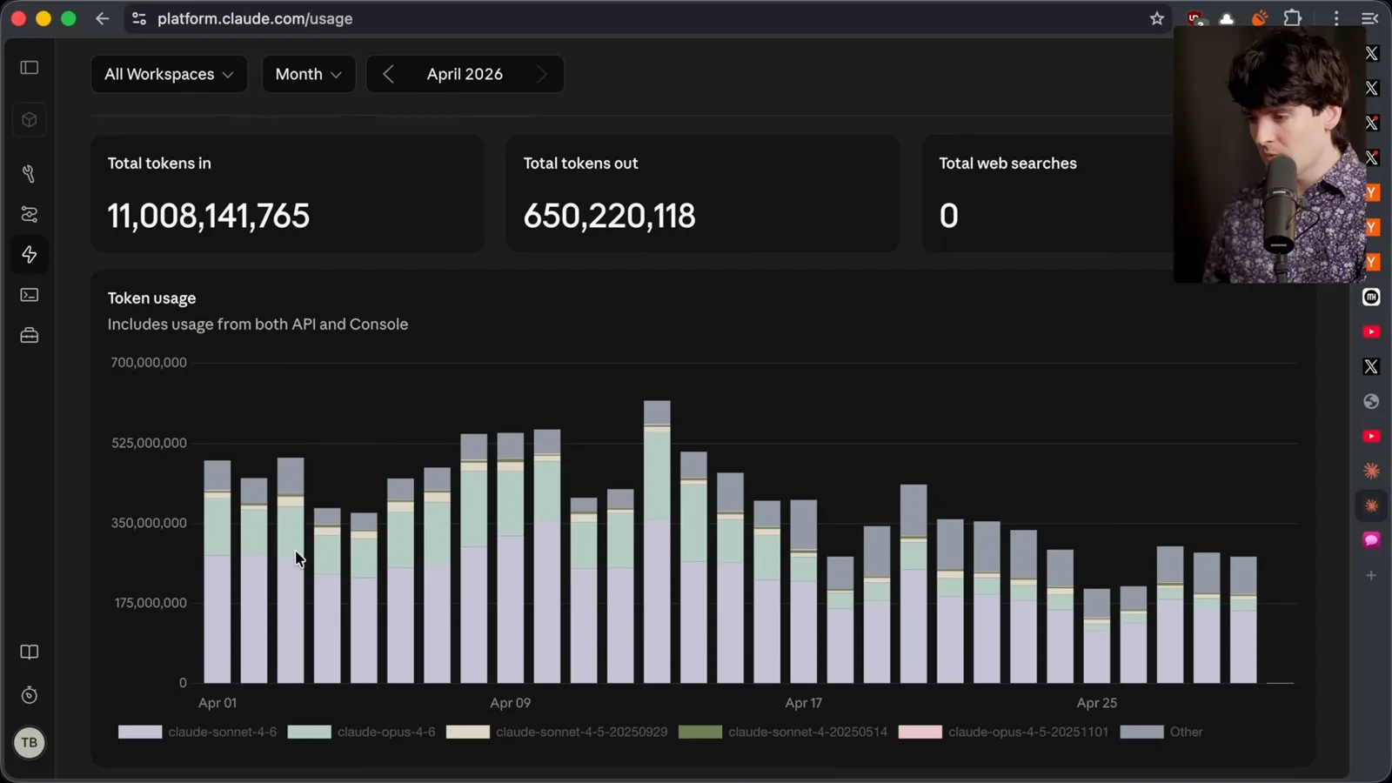This screenshot has height=783, width=1392.
Task: Click the stopwatch icon near sidebar bottom
Action: coord(30,695)
